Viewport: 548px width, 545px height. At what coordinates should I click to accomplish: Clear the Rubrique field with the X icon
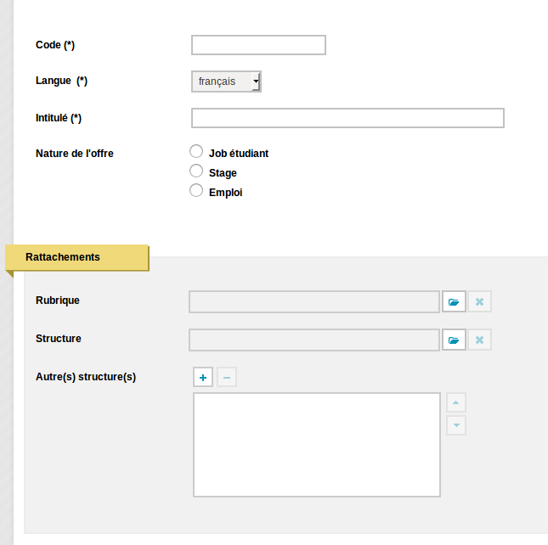click(479, 301)
